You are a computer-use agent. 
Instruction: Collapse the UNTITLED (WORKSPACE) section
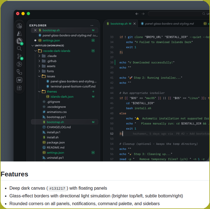(x=32, y=46)
